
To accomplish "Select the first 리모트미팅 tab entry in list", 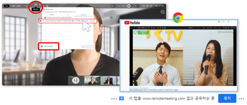I will [x=68, y=18].
